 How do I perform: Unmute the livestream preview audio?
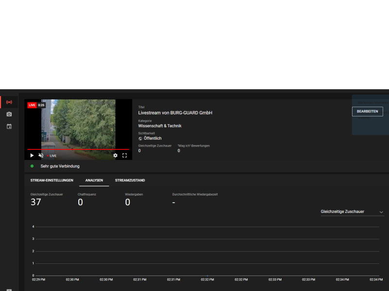tap(41, 156)
